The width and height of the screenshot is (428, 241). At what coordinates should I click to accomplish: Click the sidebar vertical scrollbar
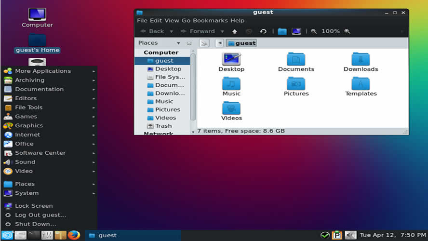click(x=193, y=87)
